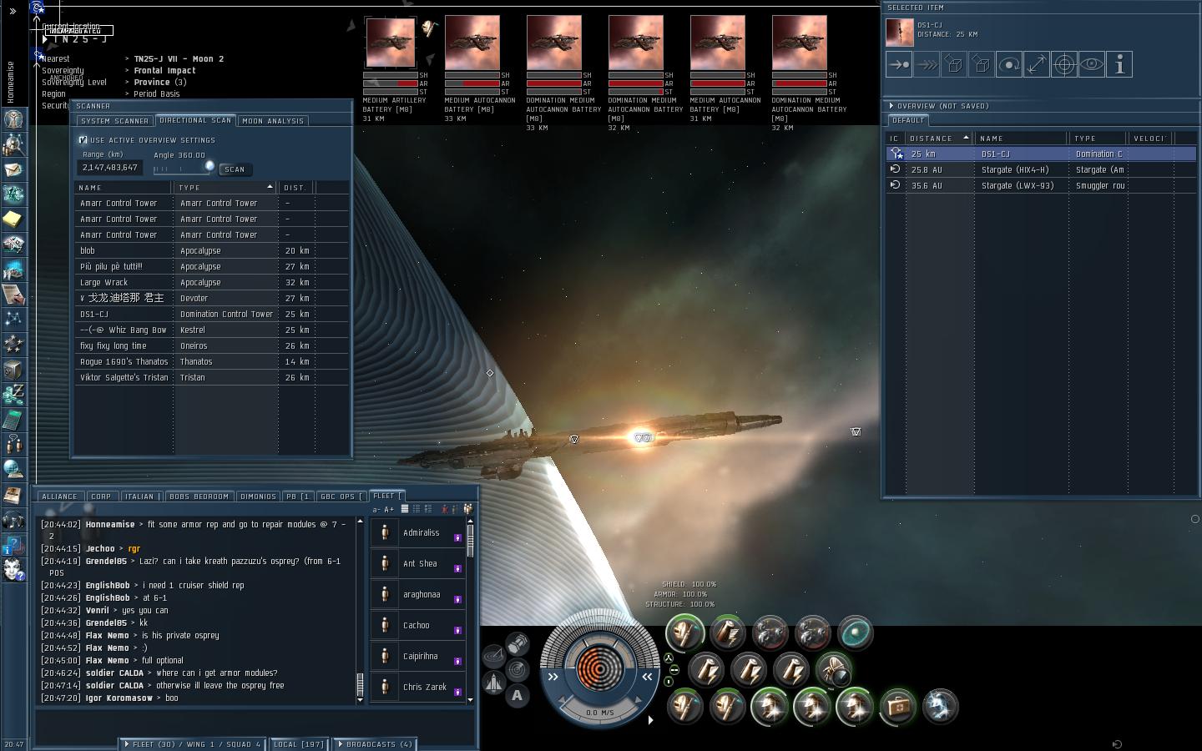Open the star map icon in sidebar
Image resolution: width=1202 pixels, height=751 pixels.
13,320
